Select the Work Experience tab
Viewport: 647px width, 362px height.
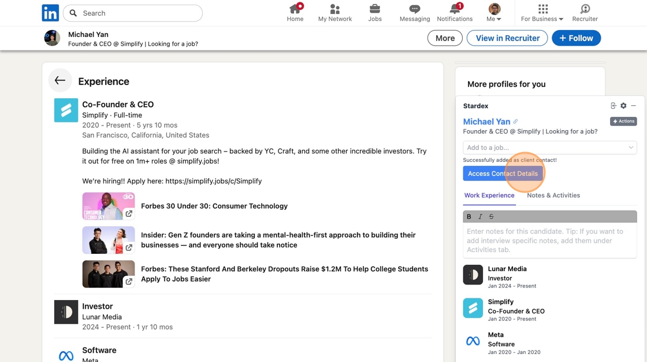[489, 195]
